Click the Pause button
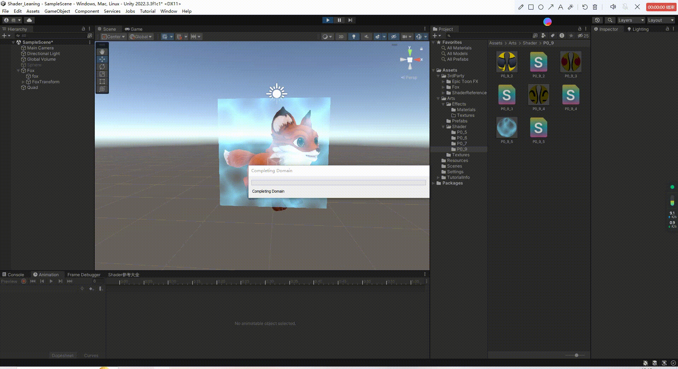 coord(339,20)
